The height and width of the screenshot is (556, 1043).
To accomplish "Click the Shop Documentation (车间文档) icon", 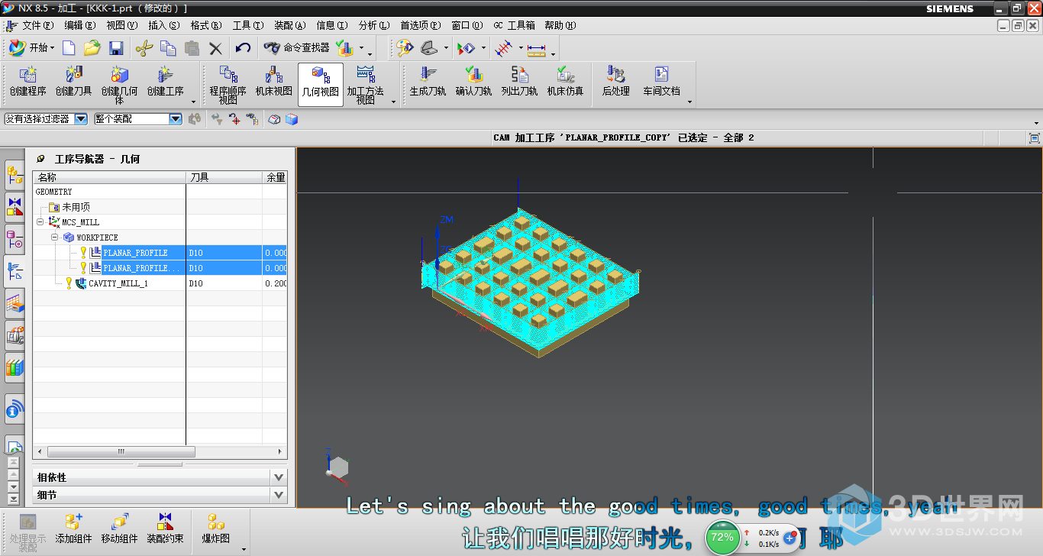I will (x=661, y=81).
